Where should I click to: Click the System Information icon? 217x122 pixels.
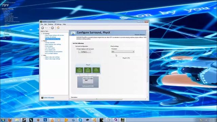42,98
